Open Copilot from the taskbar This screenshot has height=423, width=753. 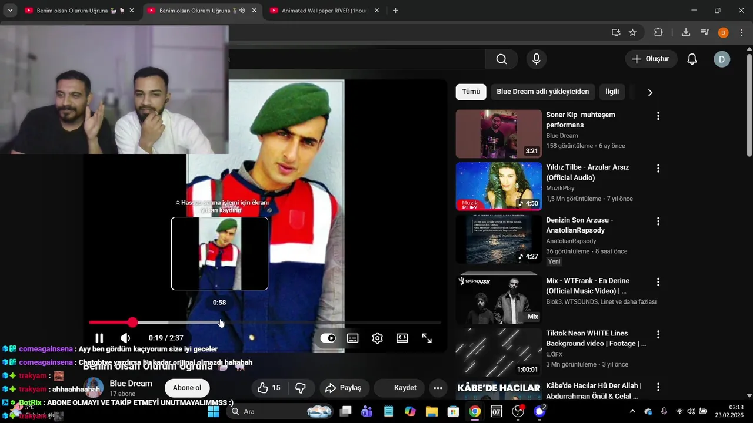point(410,411)
